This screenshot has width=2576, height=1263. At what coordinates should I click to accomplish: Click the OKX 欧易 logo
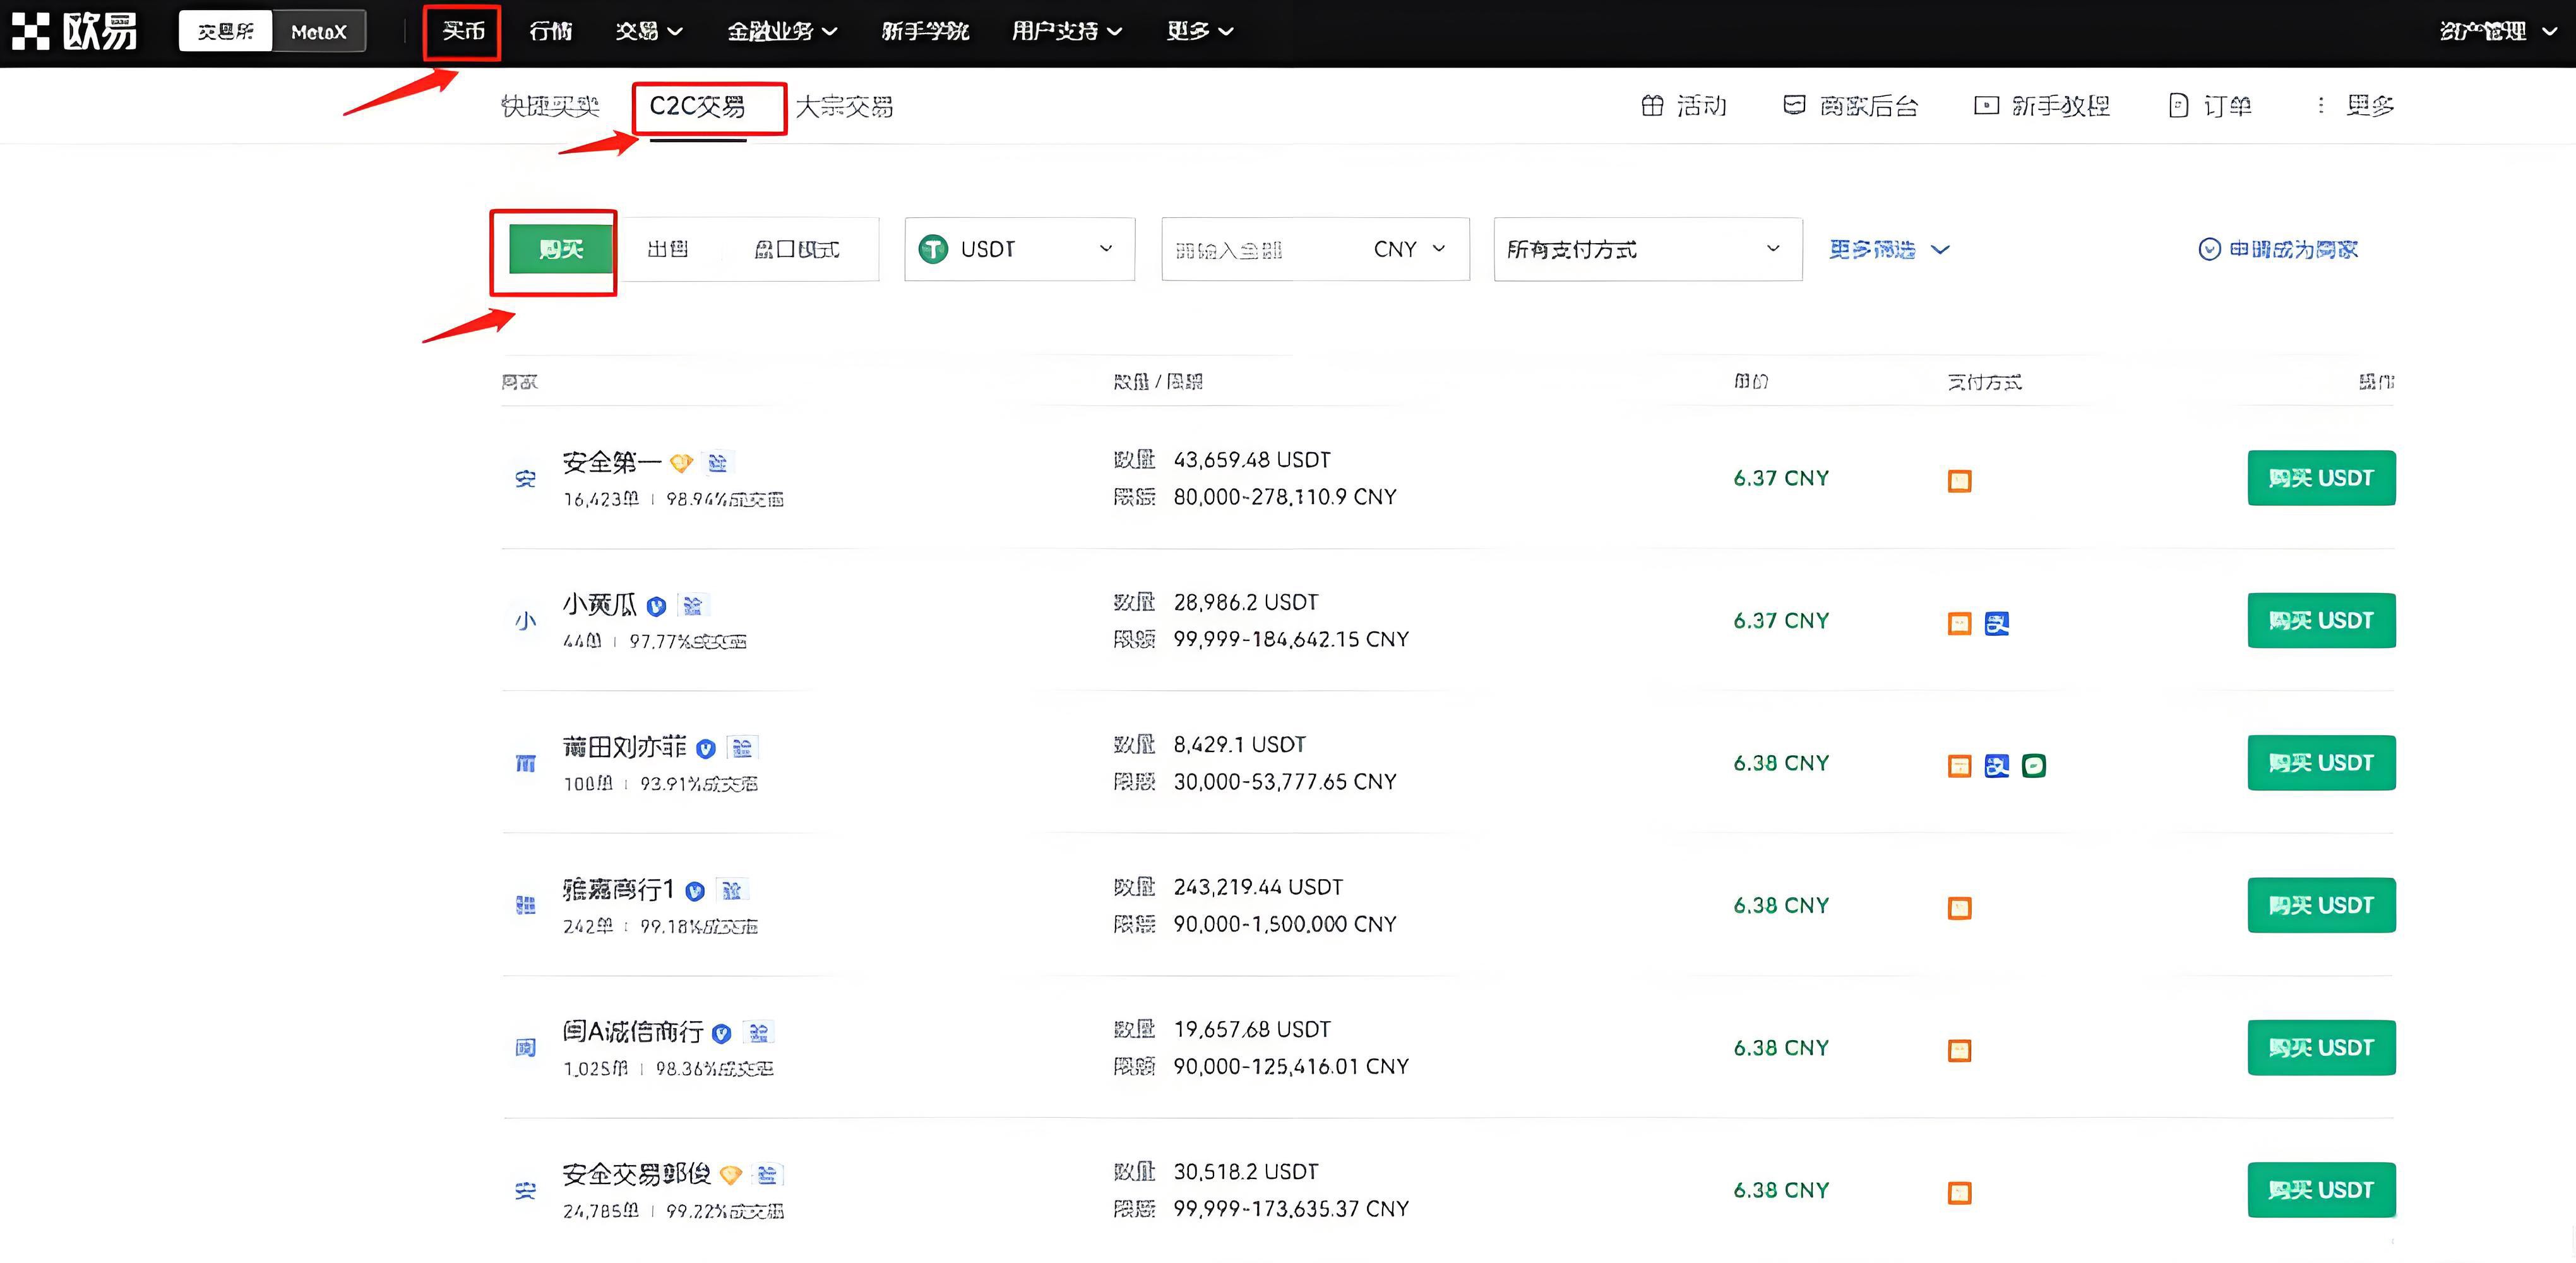74,31
